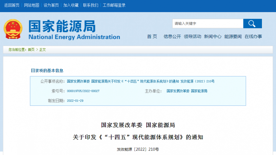
Task: Click 正文 in the breadcrumb
Action: (43, 50)
